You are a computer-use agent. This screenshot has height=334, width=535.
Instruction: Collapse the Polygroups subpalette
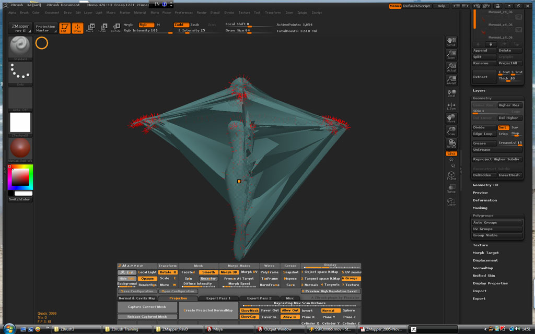pyautogui.click(x=483, y=216)
